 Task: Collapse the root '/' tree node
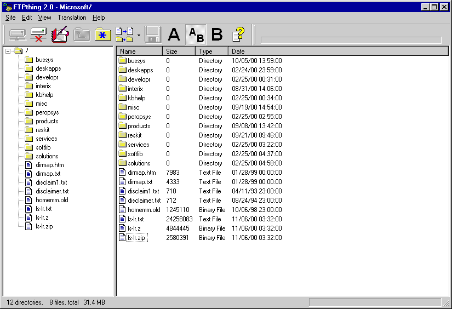coord(8,51)
